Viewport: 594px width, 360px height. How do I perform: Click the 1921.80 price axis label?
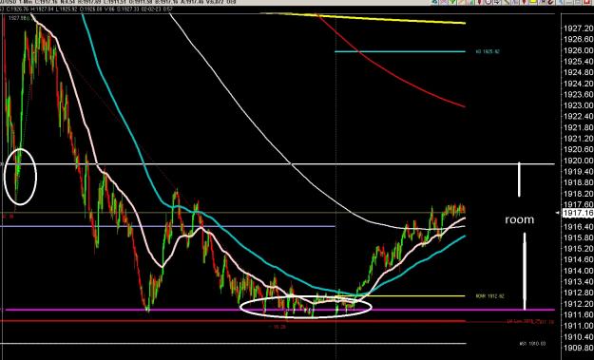tap(578, 127)
